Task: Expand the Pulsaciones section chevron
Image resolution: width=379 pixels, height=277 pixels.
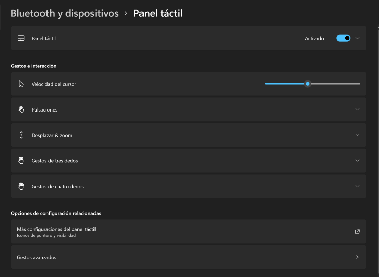Action: coord(357,109)
